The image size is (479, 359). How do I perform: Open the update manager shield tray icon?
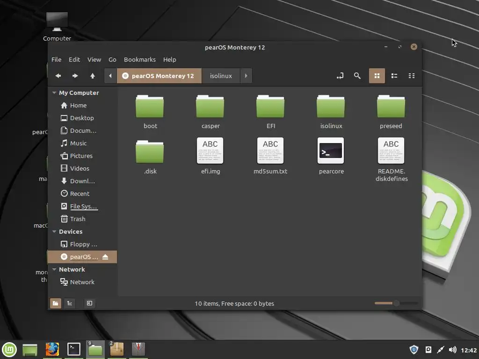pyautogui.click(x=414, y=350)
